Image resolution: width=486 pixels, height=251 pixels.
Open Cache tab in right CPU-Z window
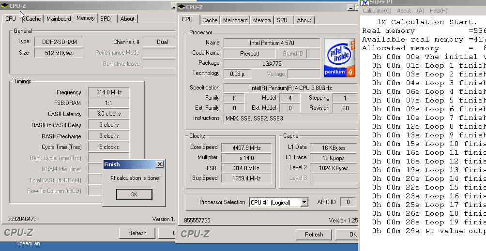tap(210, 20)
